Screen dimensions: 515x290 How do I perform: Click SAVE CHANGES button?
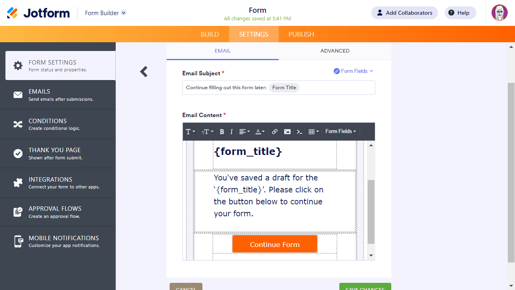tap(365, 287)
